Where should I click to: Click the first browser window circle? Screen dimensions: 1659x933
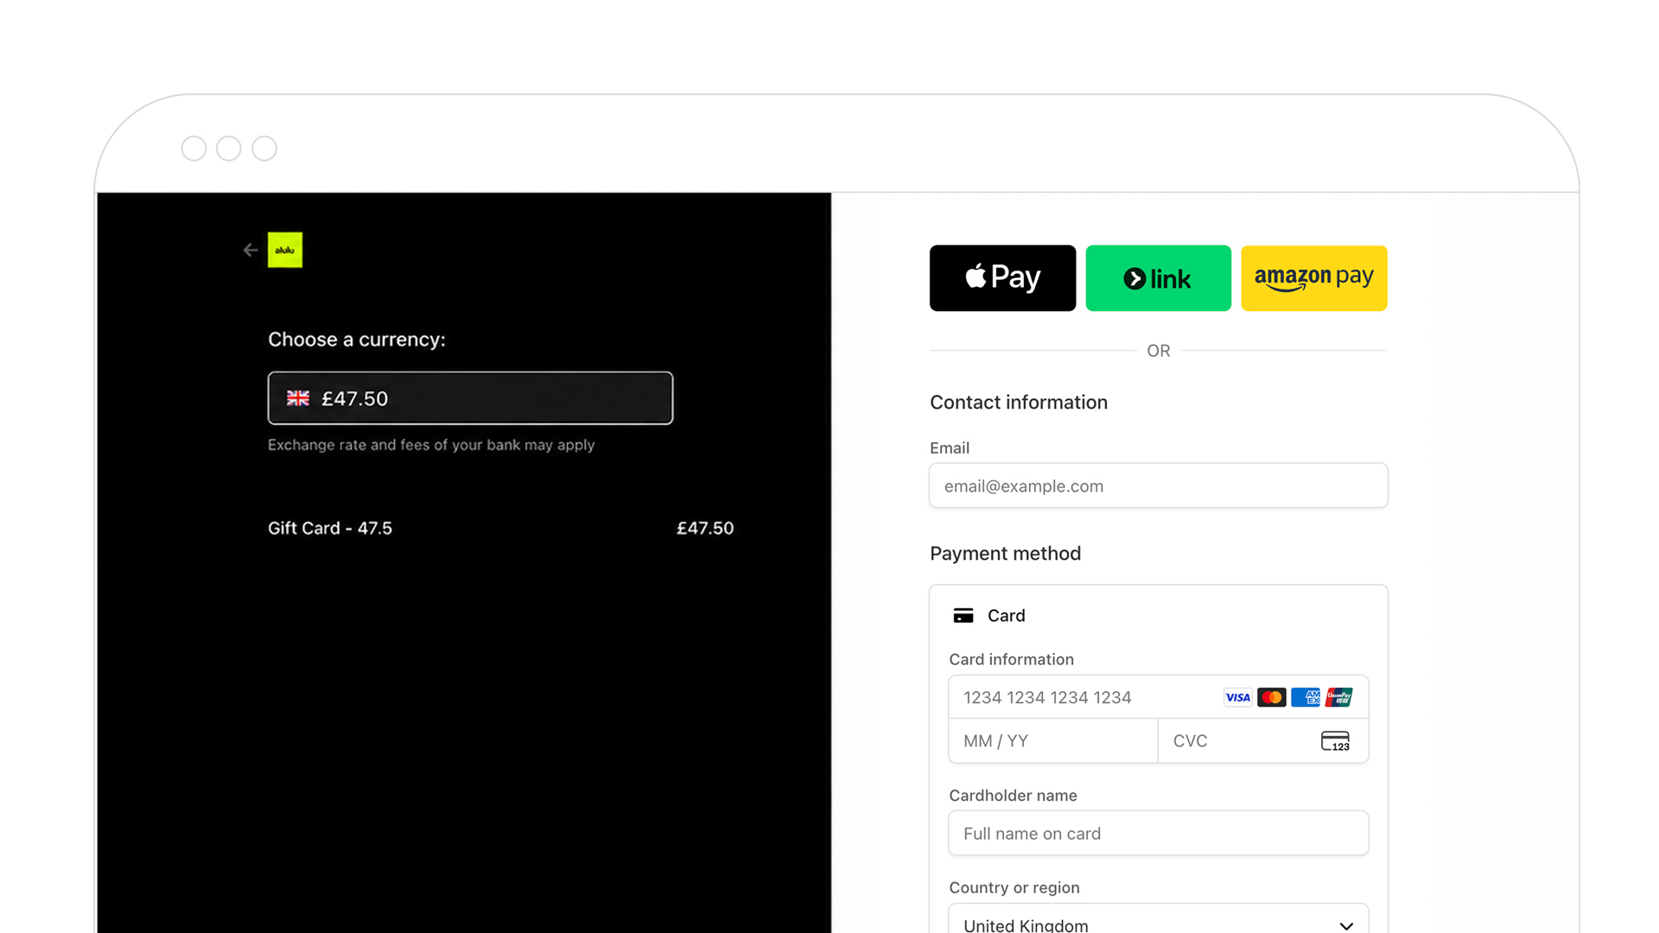point(194,149)
